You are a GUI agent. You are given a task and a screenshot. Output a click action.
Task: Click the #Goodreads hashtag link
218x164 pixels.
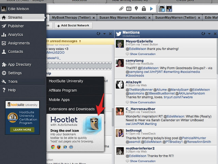(135, 76)
